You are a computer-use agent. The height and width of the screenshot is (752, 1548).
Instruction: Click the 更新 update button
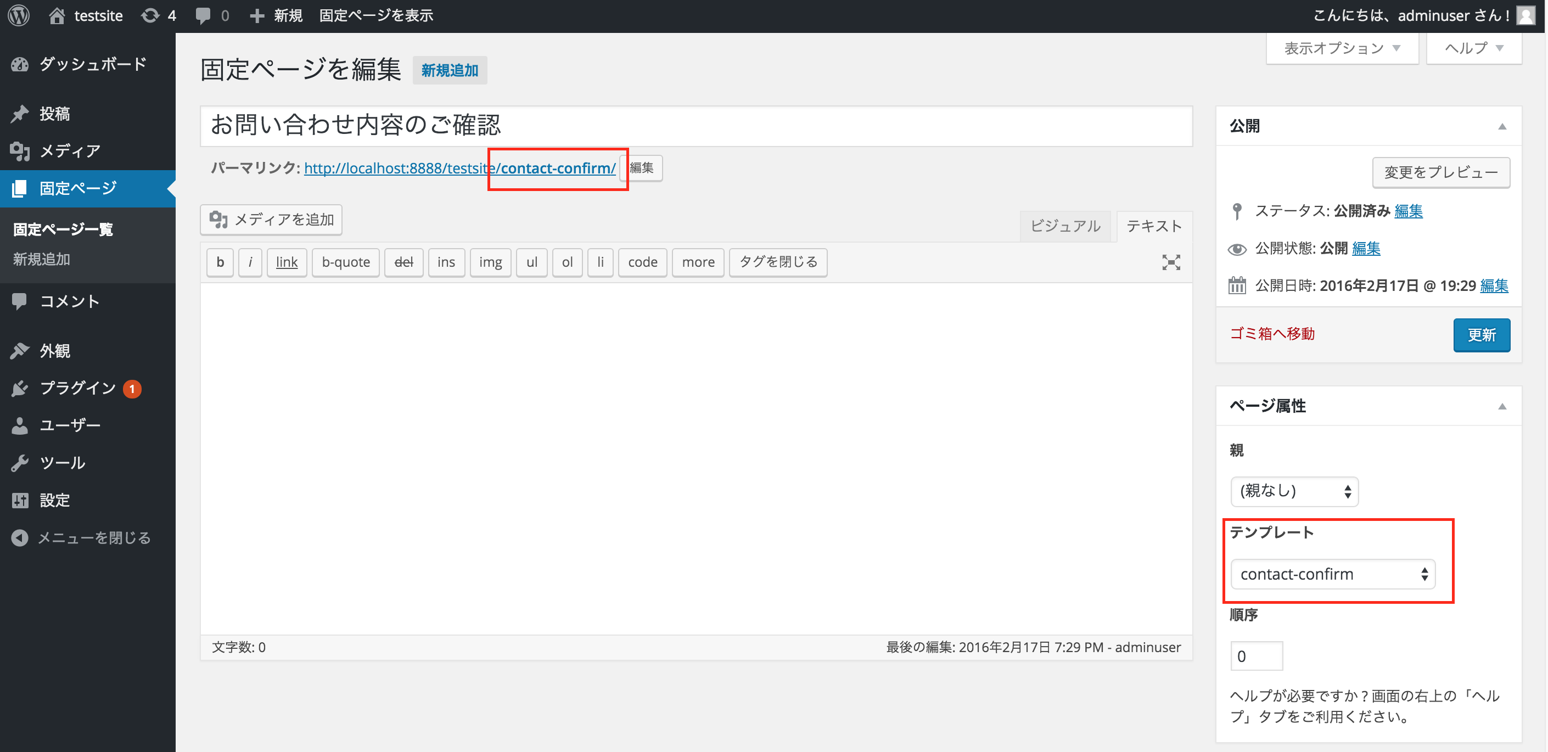1481,335
